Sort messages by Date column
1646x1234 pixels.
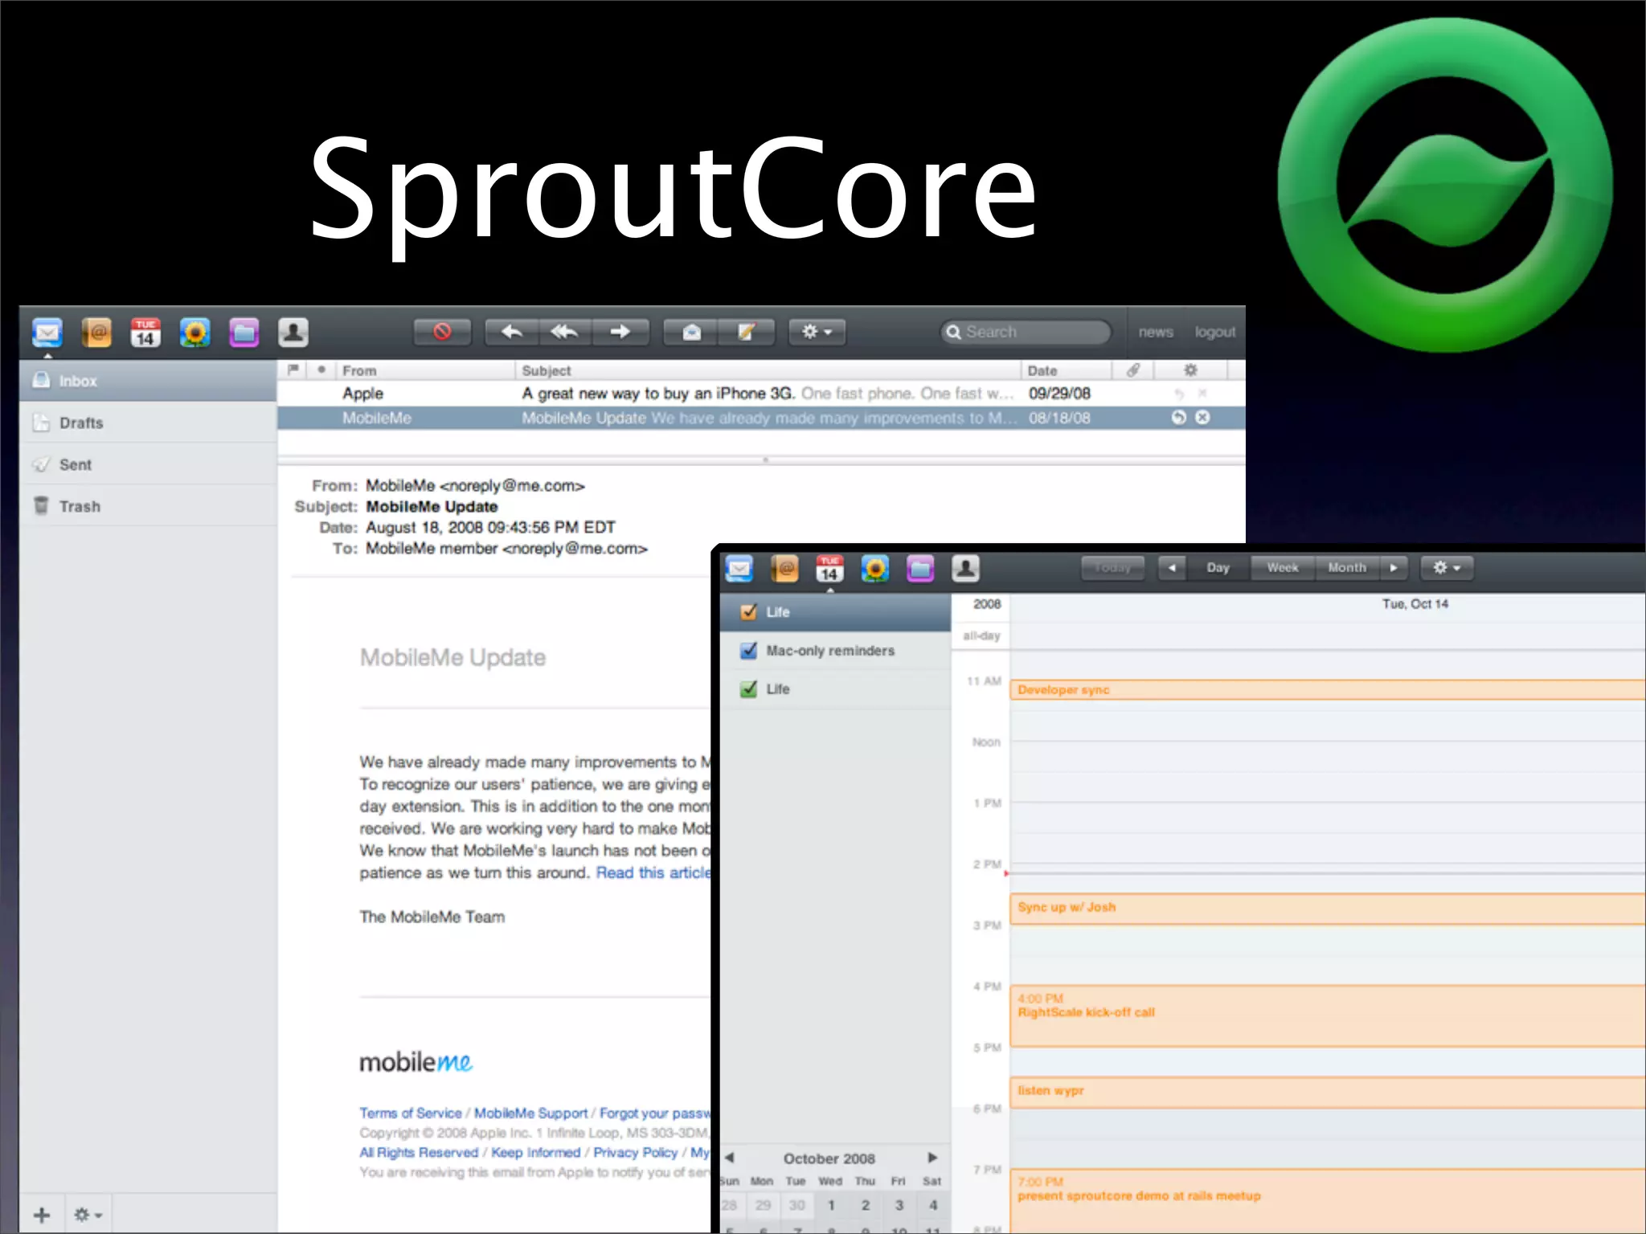tap(1067, 370)
